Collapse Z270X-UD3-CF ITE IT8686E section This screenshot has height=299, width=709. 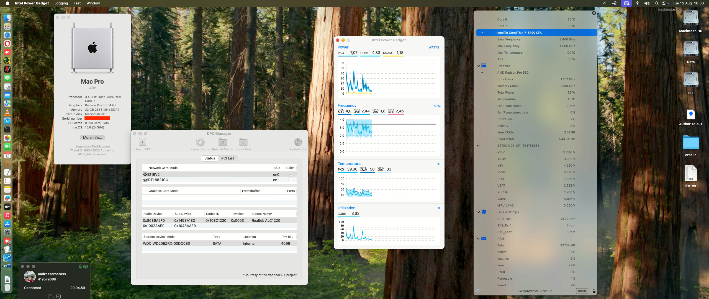point(478,146)
